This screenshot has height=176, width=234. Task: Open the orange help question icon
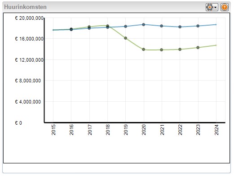(225, 7)
